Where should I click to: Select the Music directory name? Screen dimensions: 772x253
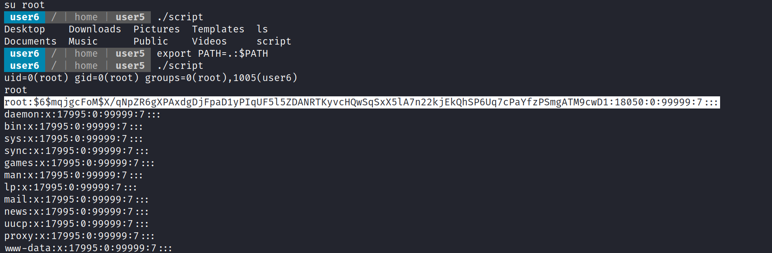[x=83, y=41]
